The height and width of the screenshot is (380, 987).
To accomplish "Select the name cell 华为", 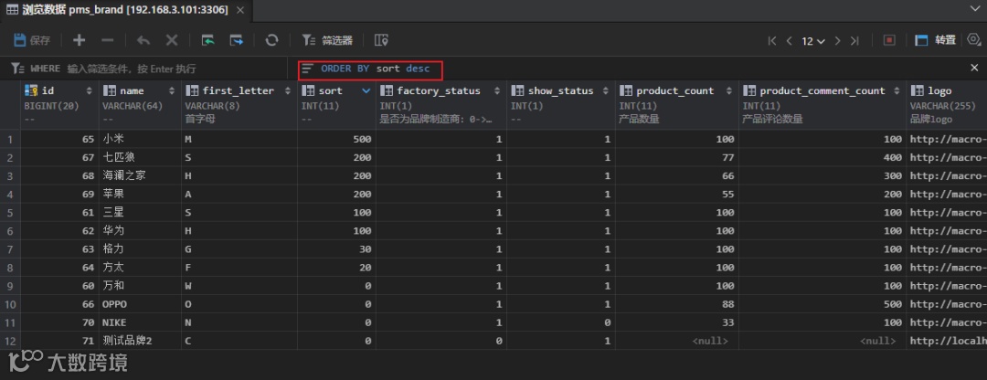I will (141, 231).
